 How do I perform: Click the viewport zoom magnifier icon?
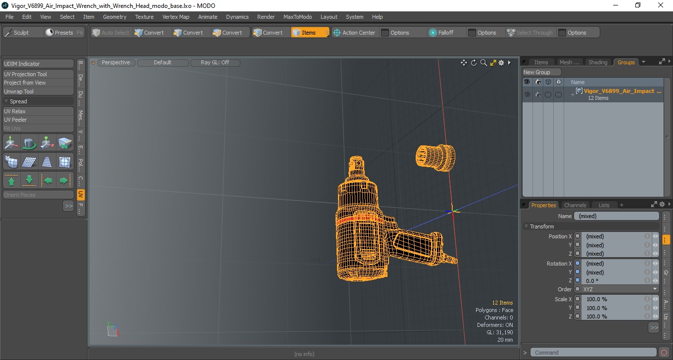483,63
